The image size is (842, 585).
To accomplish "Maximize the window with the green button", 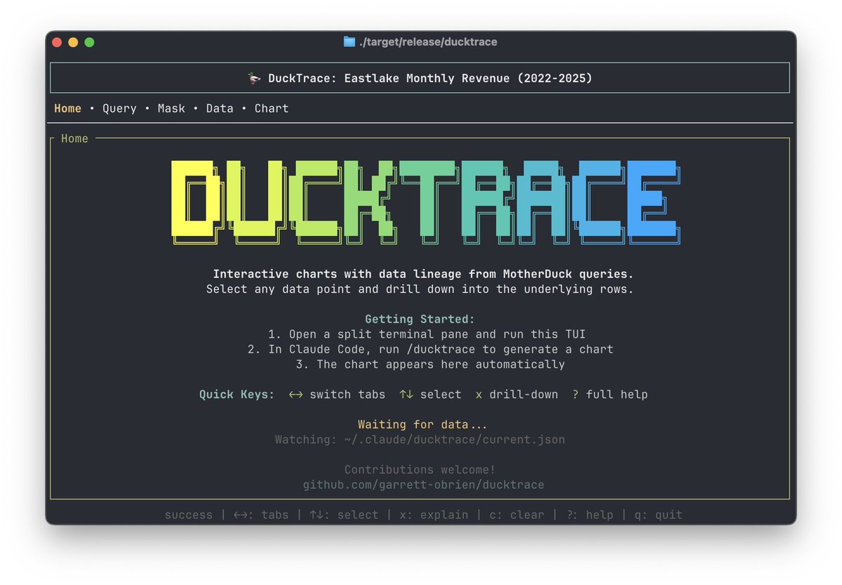I will (89, 42).
